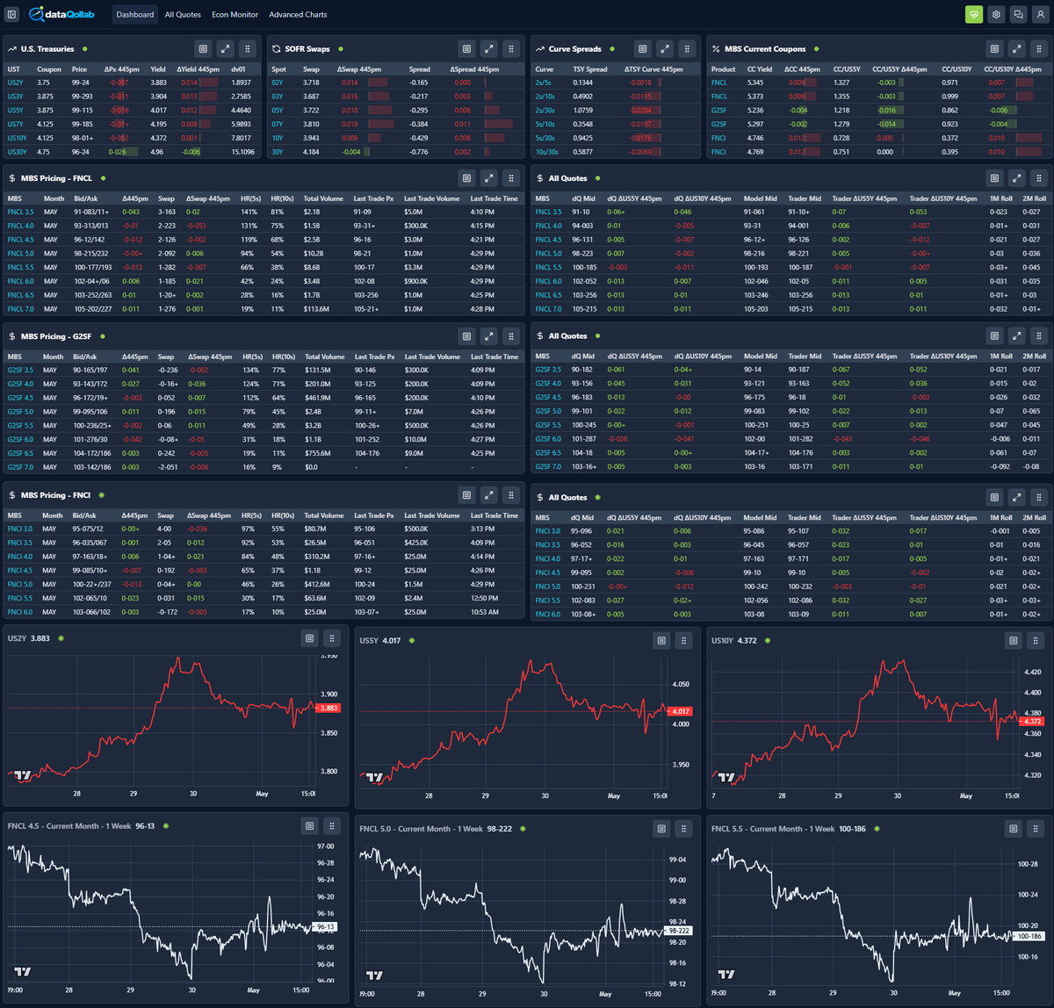Open settings via the gear icon
The width and height of the screenshot is (1054, 1008).
coord(996,14)
